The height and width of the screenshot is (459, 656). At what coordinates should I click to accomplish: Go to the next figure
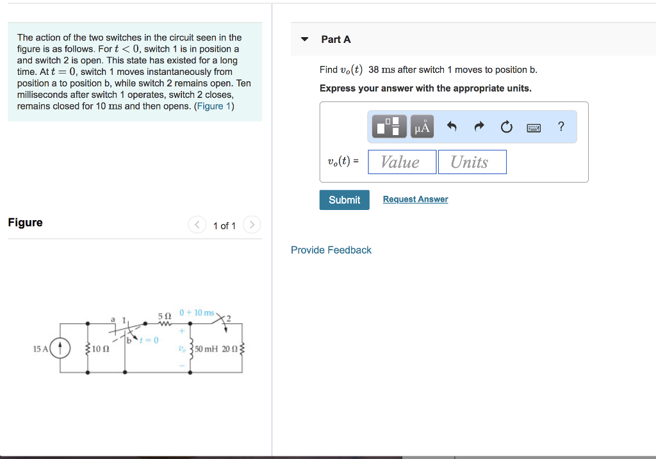click(x=252, y=225)
